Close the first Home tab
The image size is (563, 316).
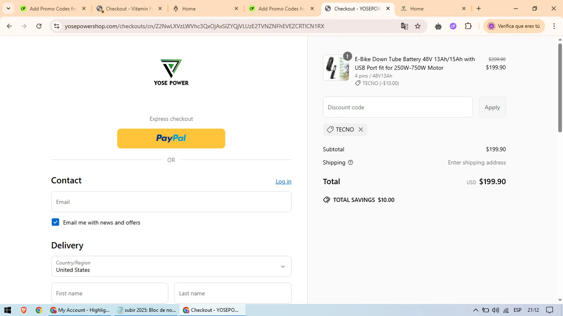point(236,8)
